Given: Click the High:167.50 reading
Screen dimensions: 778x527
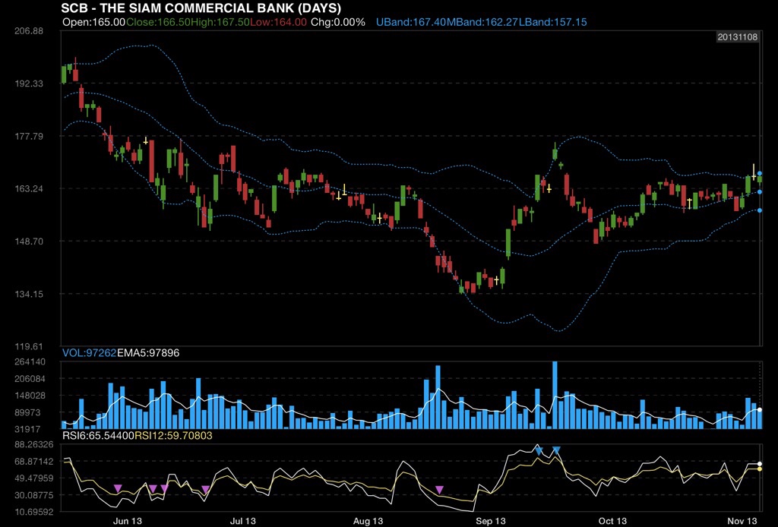Looking at the screenshot, I should [x=219, y=22].
